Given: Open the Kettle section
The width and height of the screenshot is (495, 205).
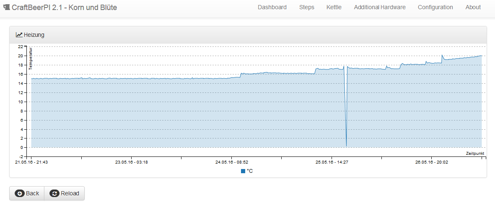Looking at the screenshot, I should (334, 7).
